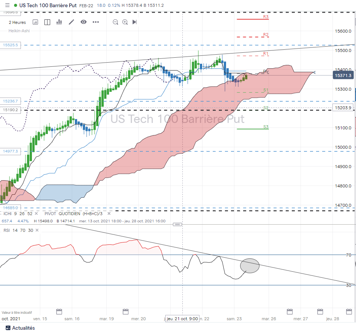
Task: Open the chart type bar icon
Action: click(x=59, y=22)
